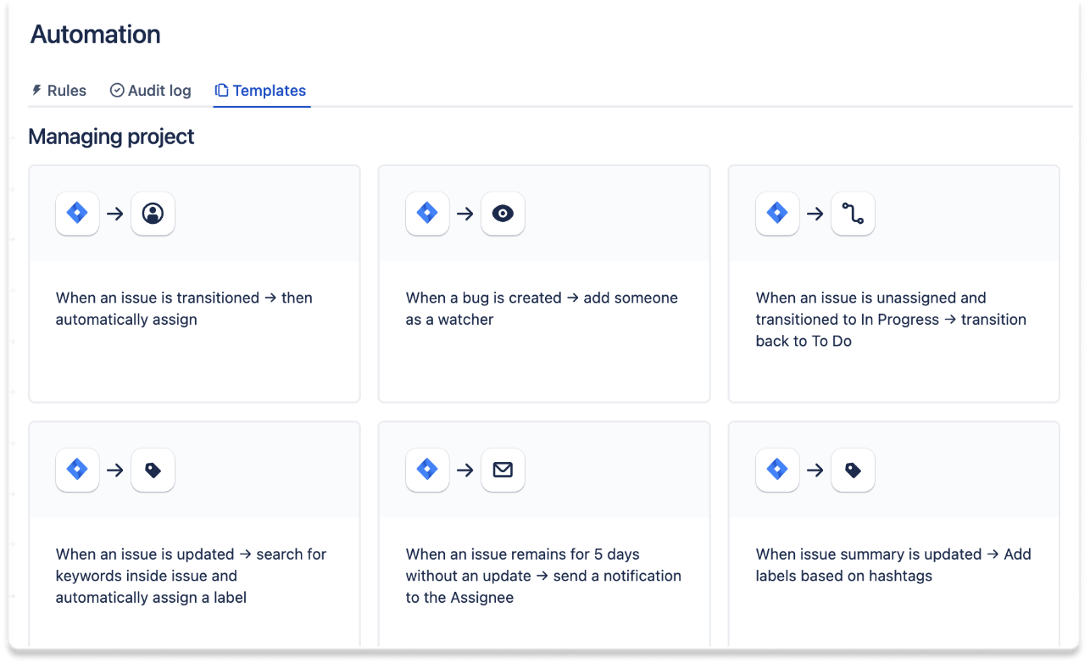Image resolution: width=1090 pixels, height=663 pixels.
Task: Click the label icon in hashtag labels template
Action: pos(853,470)
